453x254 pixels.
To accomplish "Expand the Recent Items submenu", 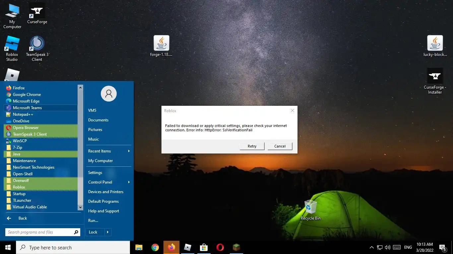I will click(108, 151).
